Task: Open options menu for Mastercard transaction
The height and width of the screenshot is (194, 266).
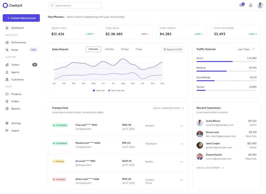Action: click(181, 144)
